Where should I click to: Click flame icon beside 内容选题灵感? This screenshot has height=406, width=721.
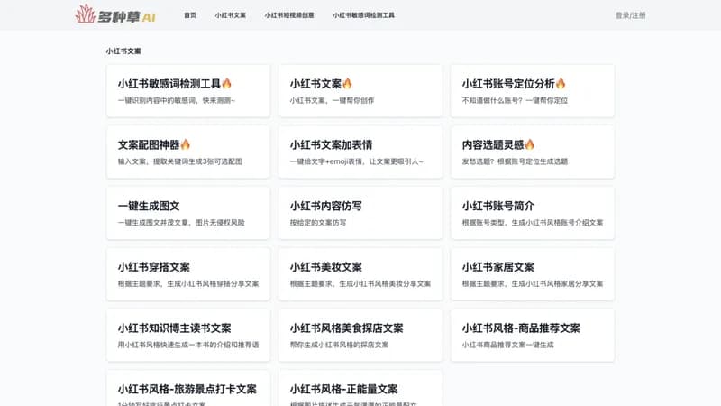[x=530, y=144]
